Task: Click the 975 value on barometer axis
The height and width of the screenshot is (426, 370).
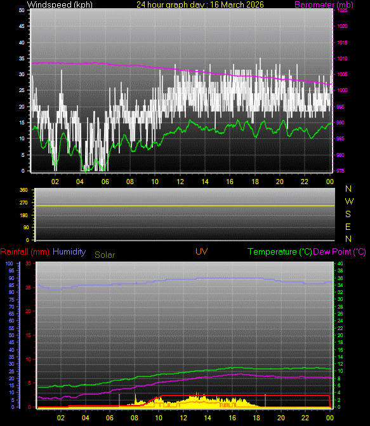Action: point(340,171)
